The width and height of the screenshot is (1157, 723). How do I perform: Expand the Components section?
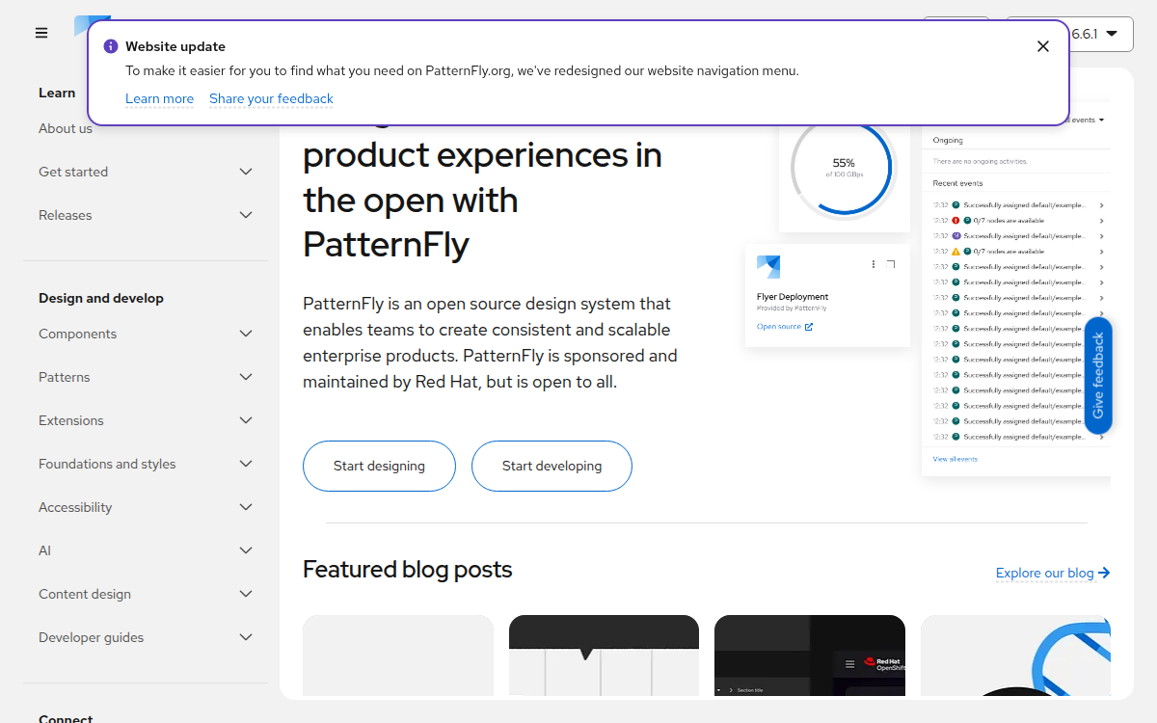click(146, 334)
